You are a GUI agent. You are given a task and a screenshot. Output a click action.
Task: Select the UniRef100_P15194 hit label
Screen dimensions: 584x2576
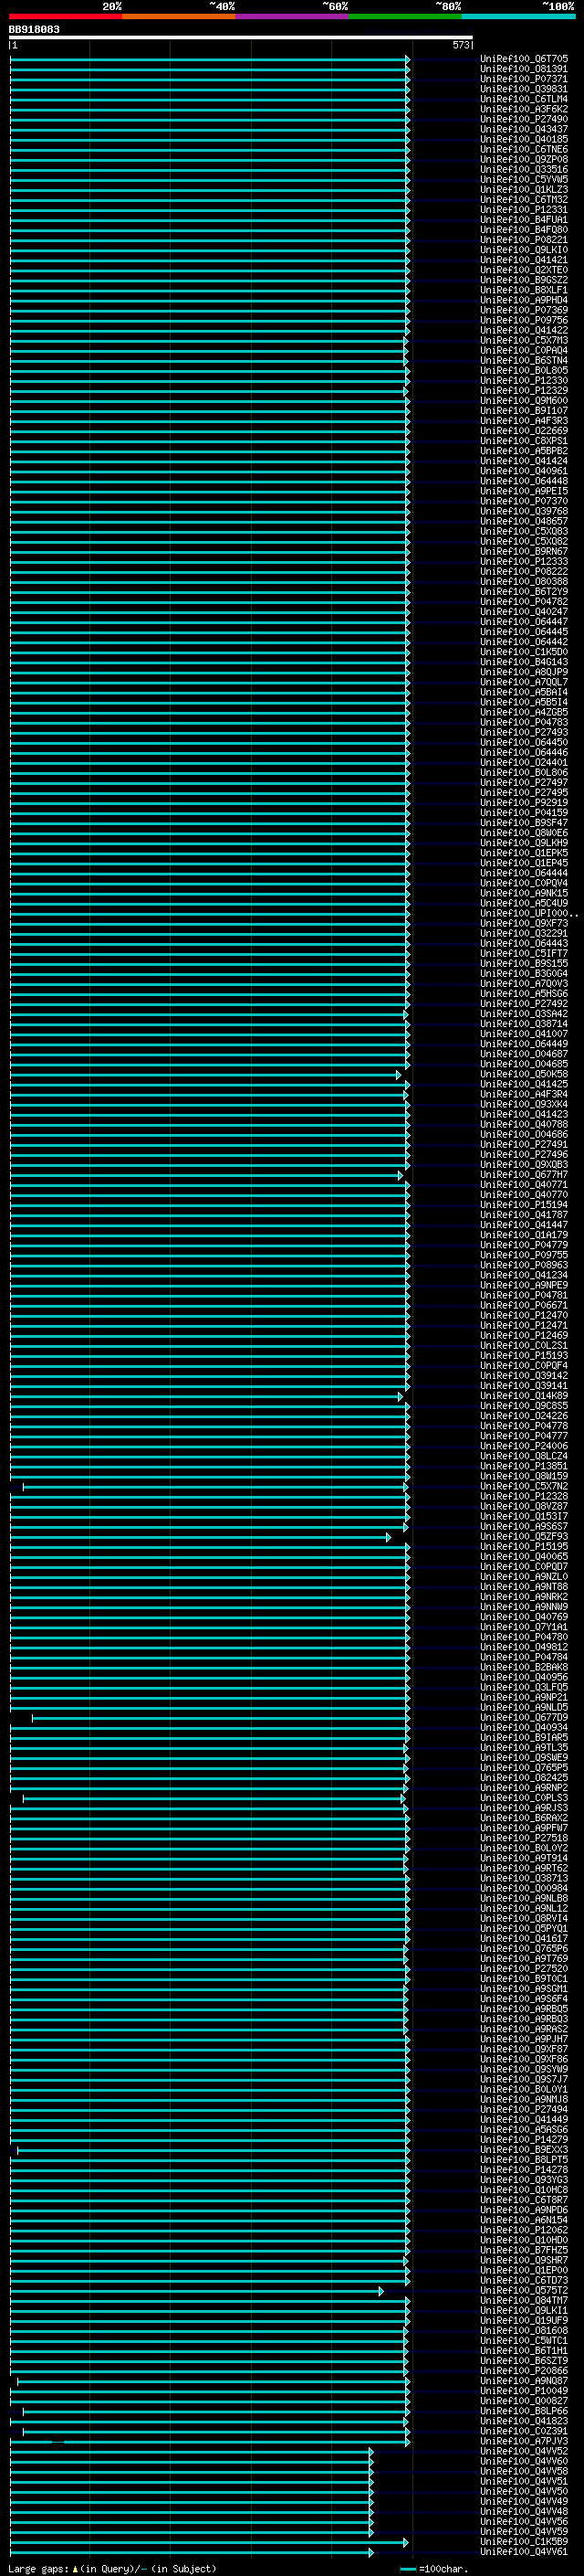pyautogui.click(x=524, y=1204)
